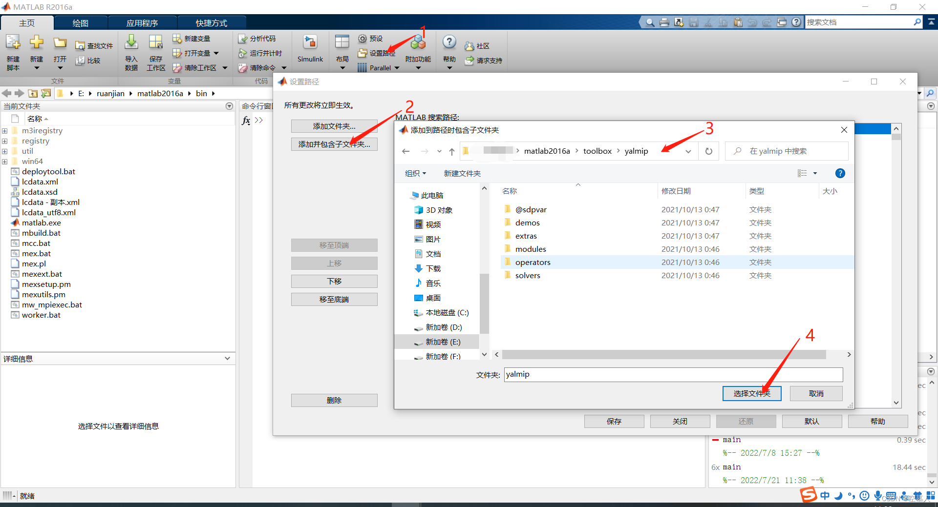
Task: Click the blue help icon in folder dialog
Action: (x=840, y=173)
